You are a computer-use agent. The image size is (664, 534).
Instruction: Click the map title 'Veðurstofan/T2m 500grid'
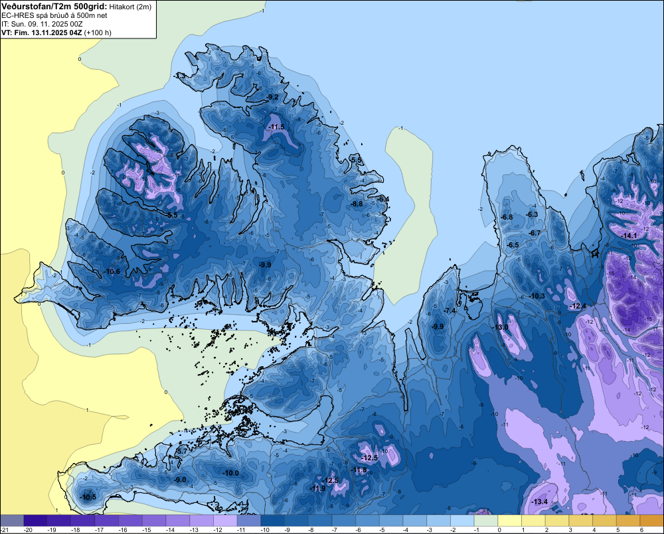(53, 7)
